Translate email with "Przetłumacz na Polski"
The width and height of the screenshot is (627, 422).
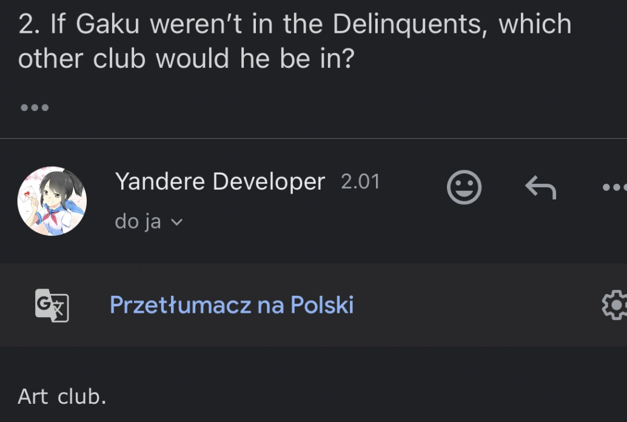(231, 304)
